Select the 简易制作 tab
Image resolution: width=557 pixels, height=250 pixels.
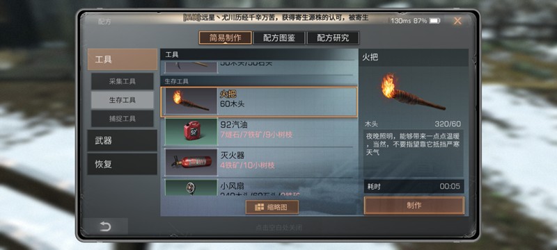pos(225,38)
